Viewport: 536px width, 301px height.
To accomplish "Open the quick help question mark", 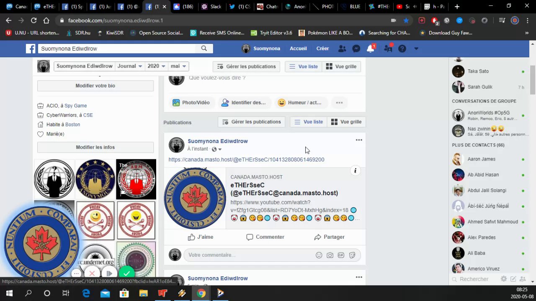I will (x=402, y=48).
